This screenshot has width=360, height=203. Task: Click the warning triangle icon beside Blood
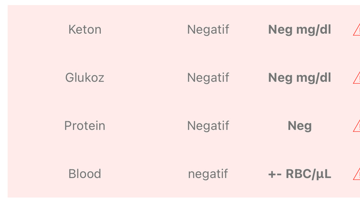[x=357, y=174]
